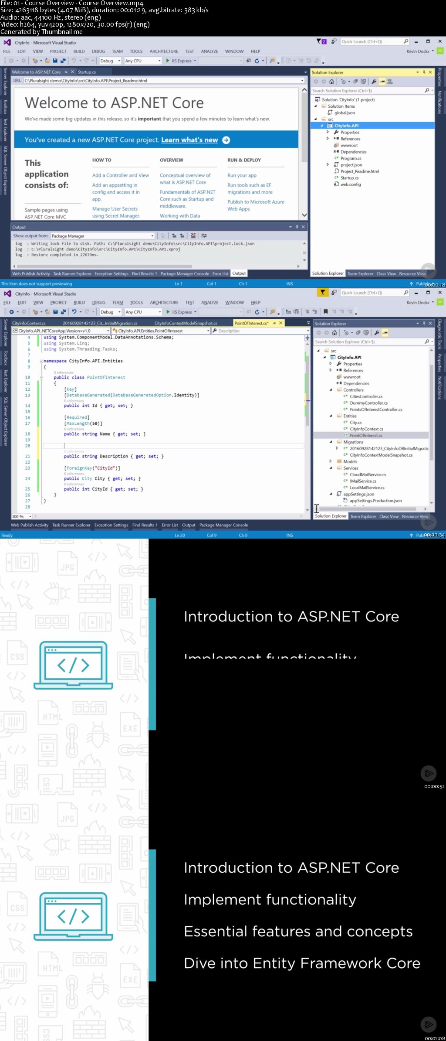This screenshot has width=446, height=1041.
Task: Click Clear All icon in Output panel toolbar
Action: point(193,236)
